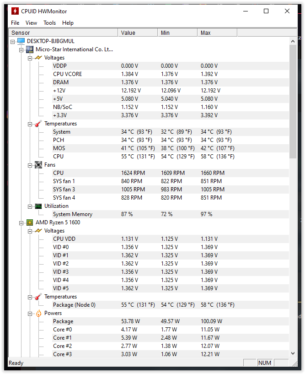This screenshot has height=374, width=305.
Task: Open the View menu
Action: 31,22
